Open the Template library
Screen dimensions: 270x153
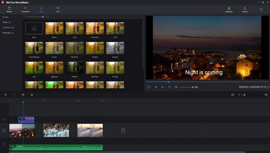[229, 10]
